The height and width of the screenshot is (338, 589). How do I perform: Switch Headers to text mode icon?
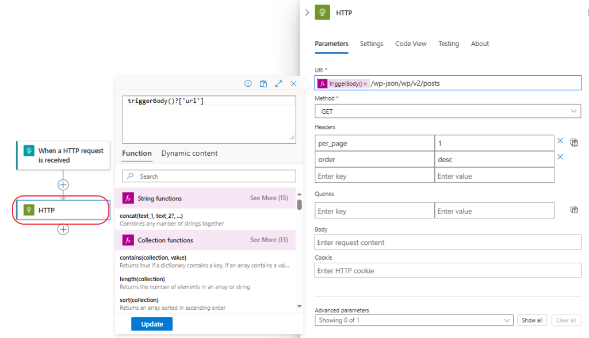[573, 143]
